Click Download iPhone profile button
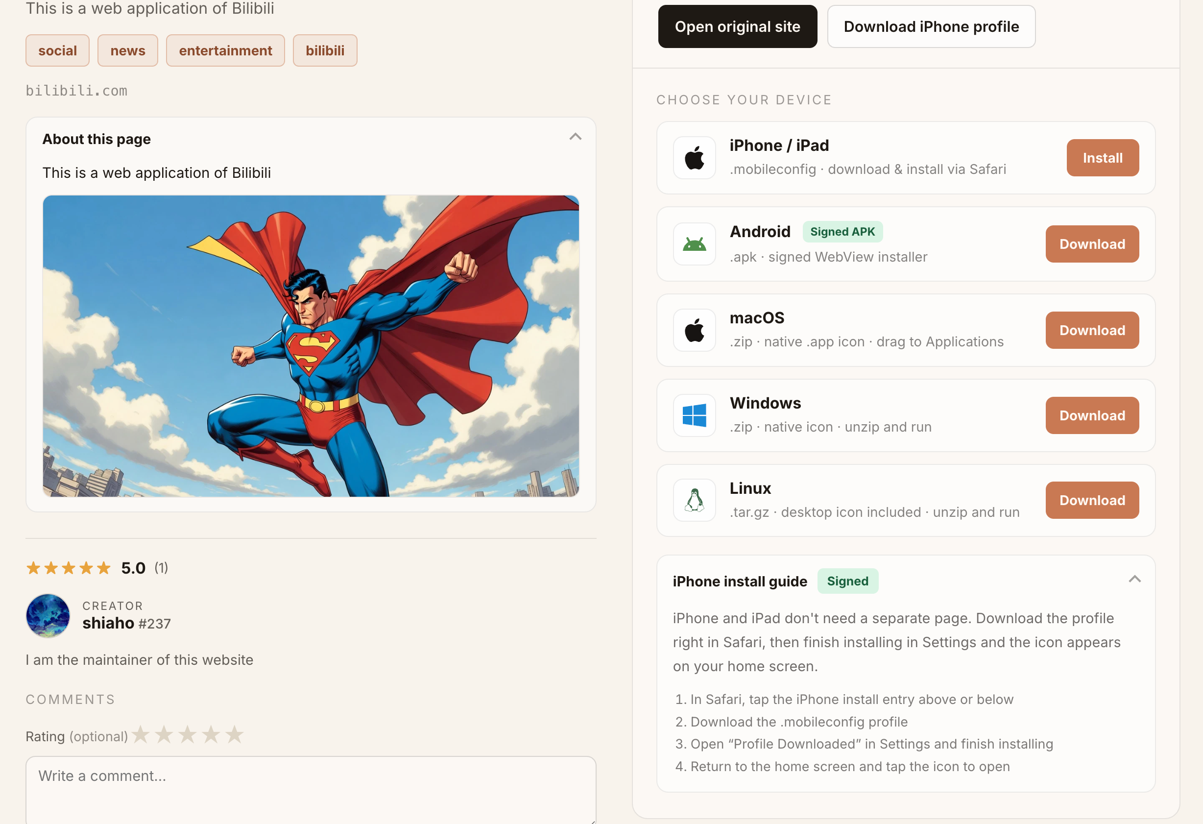 [931, 26]
